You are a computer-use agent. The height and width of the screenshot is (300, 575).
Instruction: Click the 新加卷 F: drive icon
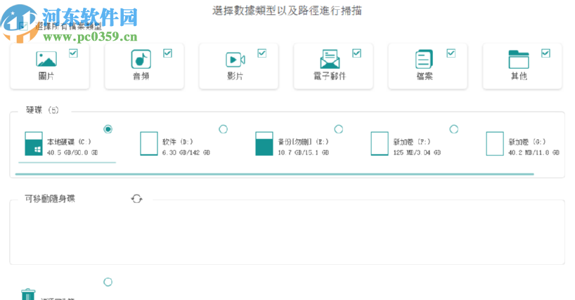(380, 144)
